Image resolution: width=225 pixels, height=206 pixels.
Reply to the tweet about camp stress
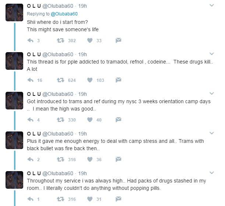click(31, 159)
